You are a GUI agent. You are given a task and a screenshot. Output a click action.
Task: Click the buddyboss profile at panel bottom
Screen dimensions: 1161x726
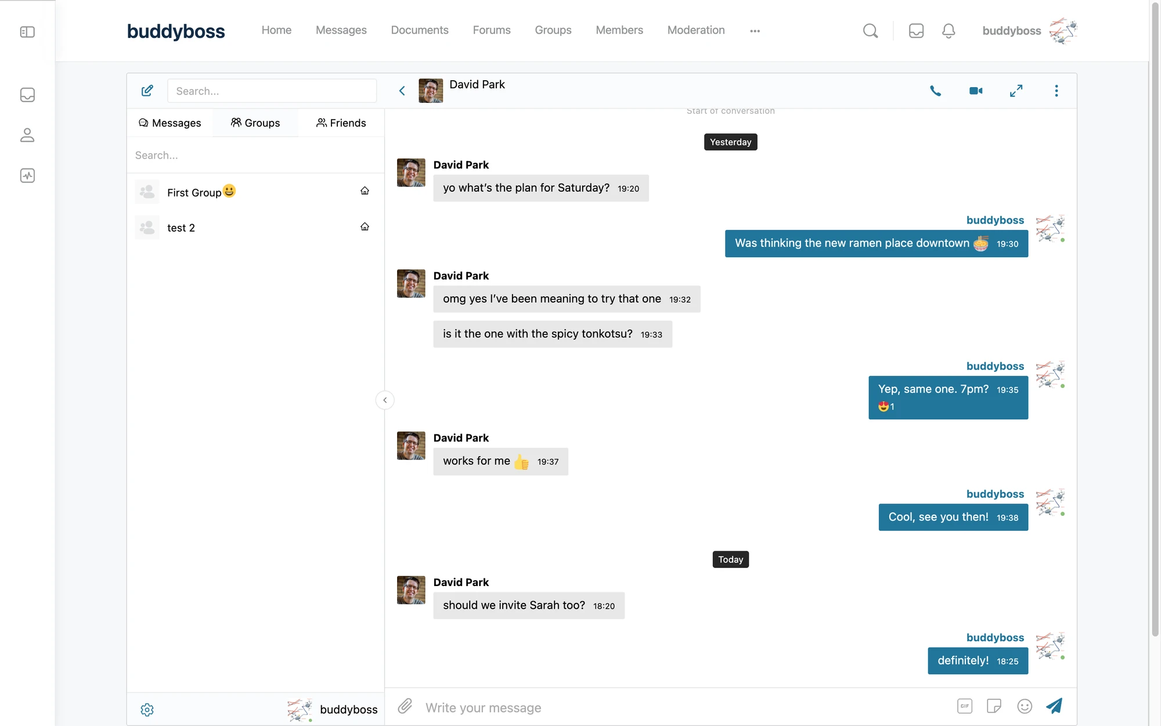coord(333,710)
